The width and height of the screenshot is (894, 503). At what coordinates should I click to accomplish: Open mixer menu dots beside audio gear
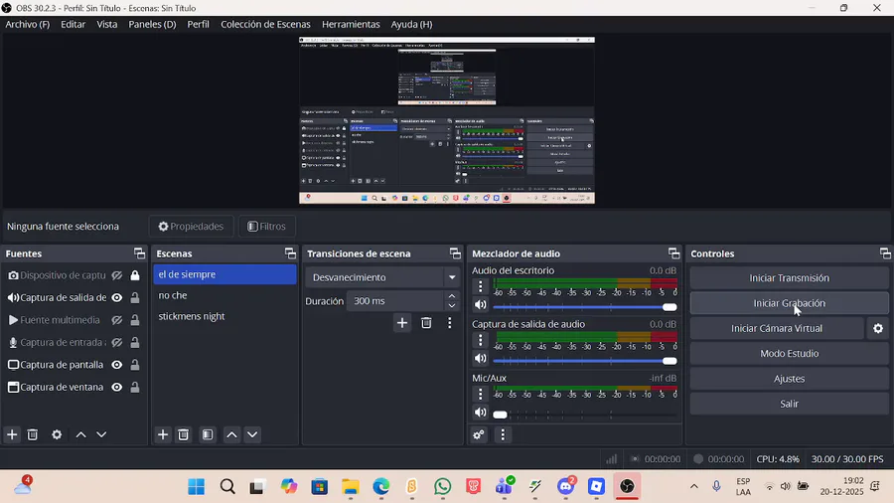click(503, 434)
